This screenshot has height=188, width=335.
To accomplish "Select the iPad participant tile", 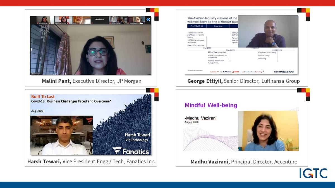I will click(82, 20).
